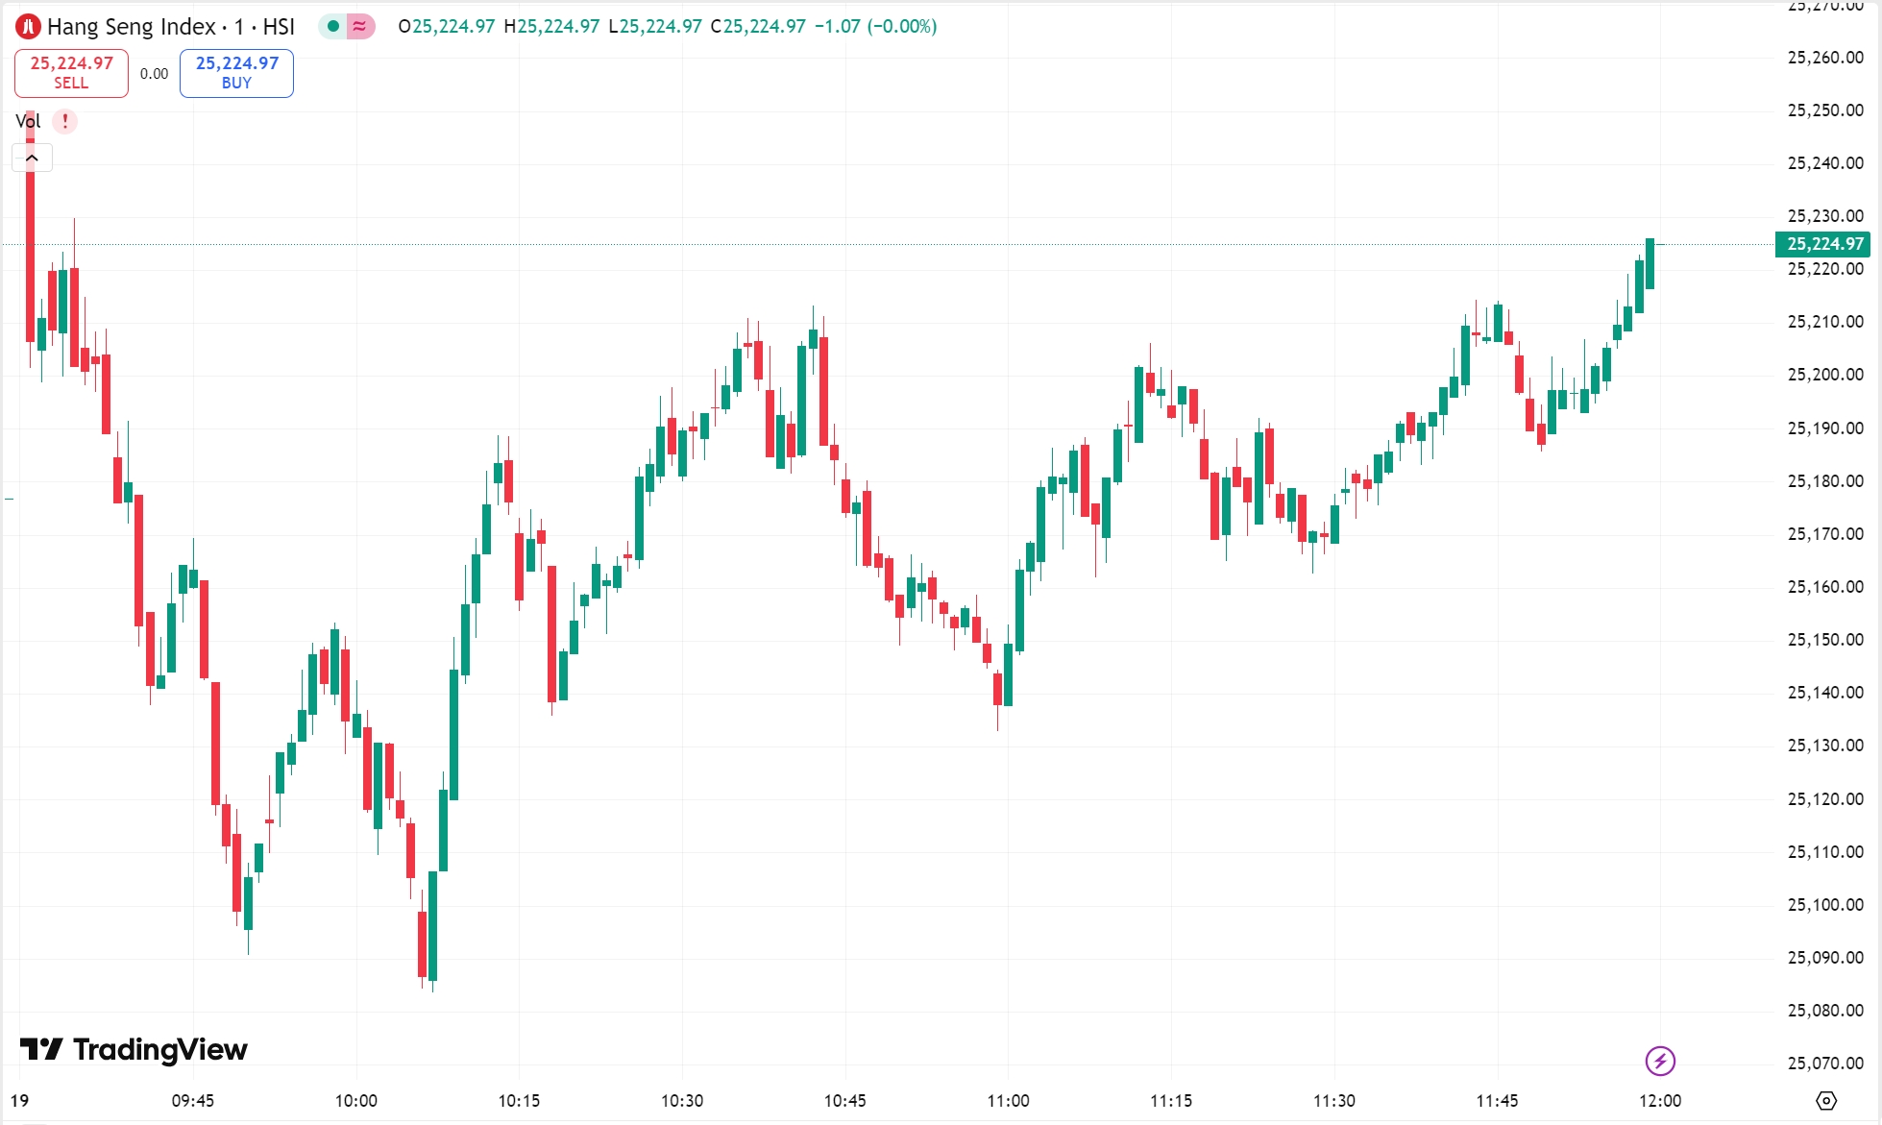Click the pink approximate-data indicator icon

point(359,27)
